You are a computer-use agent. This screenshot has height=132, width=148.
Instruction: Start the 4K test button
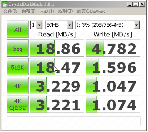click(18, 85)
